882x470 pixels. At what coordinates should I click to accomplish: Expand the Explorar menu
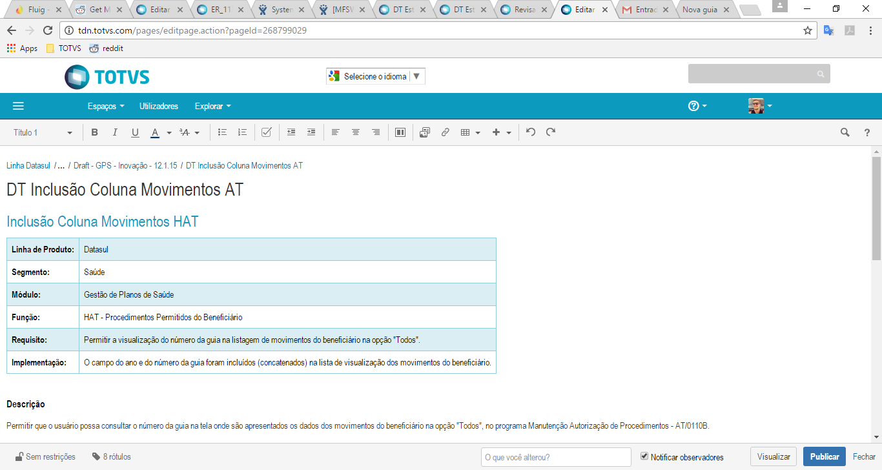click(213, 106)
